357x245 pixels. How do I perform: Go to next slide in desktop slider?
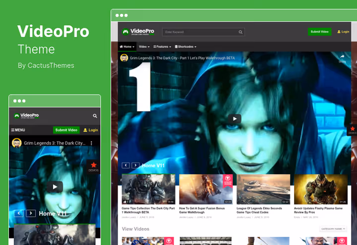click(136, 165)
